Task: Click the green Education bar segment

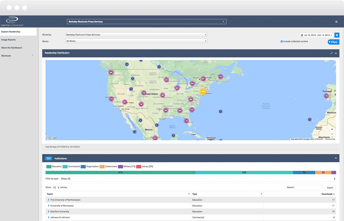Action: coord(120,172)
